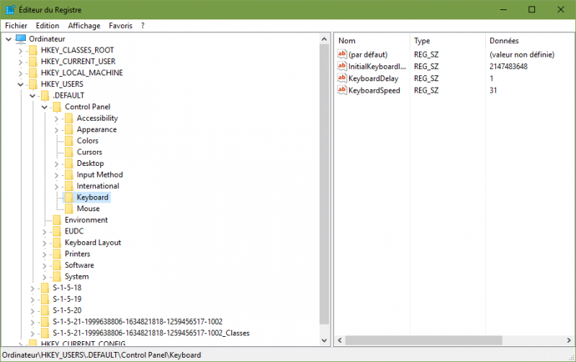
Task: Open the ? help menu
Action: [143, 26]
